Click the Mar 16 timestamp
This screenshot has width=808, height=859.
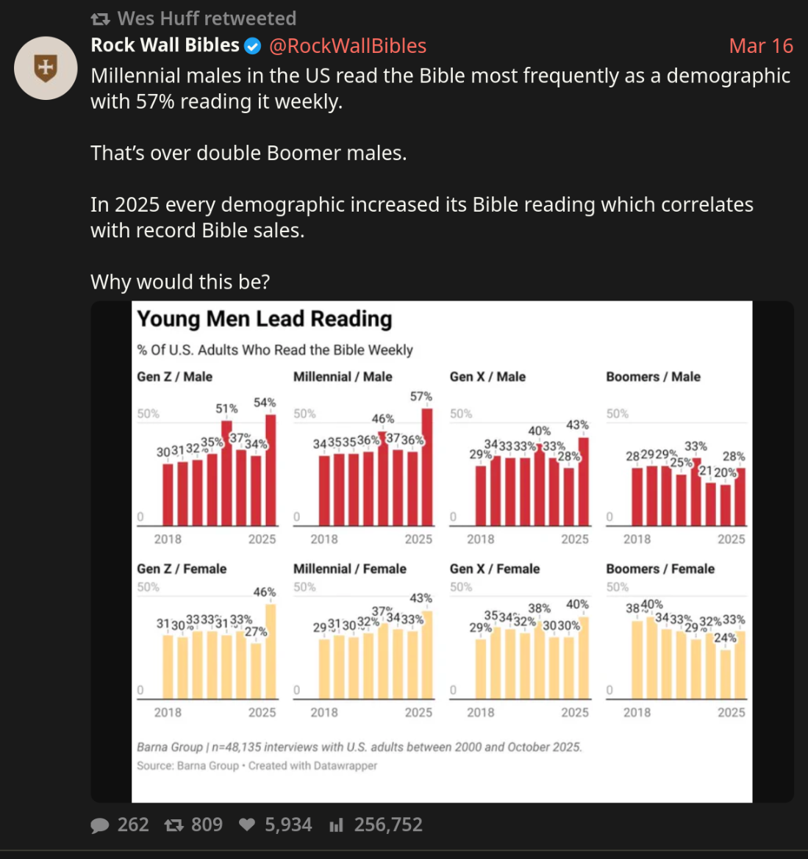tap(760, 46)
